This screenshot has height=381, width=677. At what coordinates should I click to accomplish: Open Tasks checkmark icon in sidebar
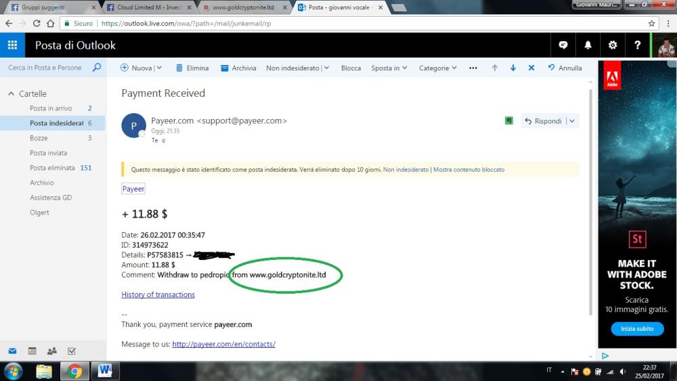click(72, 351)
